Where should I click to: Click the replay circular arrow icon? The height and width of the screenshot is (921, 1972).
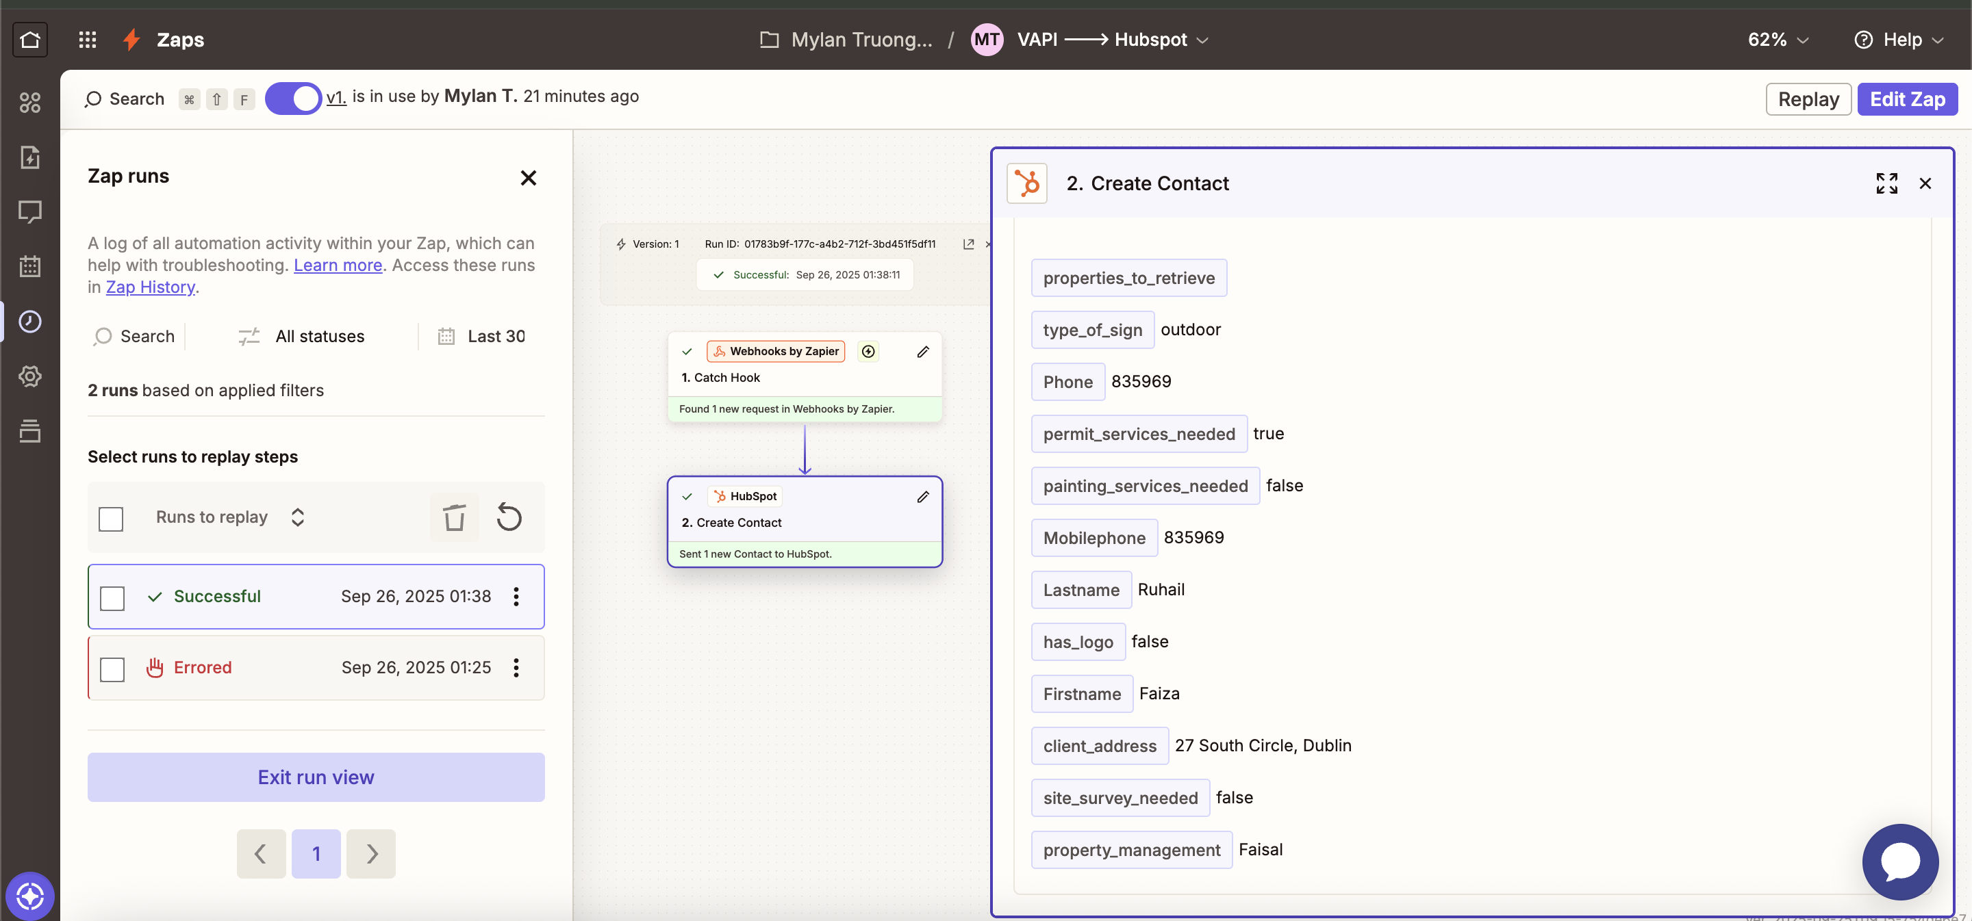coord(509,518)
